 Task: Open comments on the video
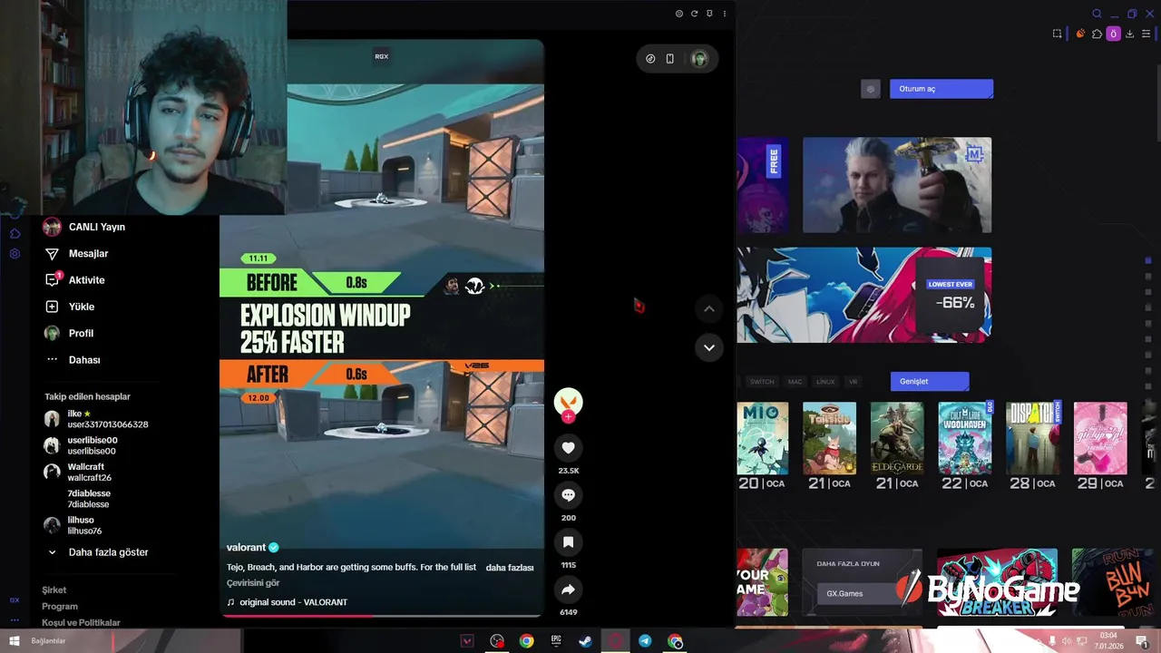click(x=568, y=495)
